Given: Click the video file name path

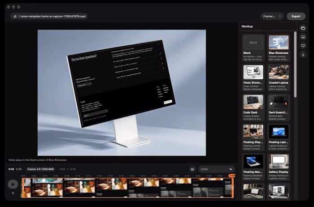Looking at the screenshot, I should click(x=53, y=17).
